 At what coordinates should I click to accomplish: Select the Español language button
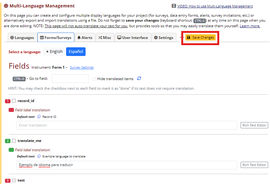coord(76,52)
